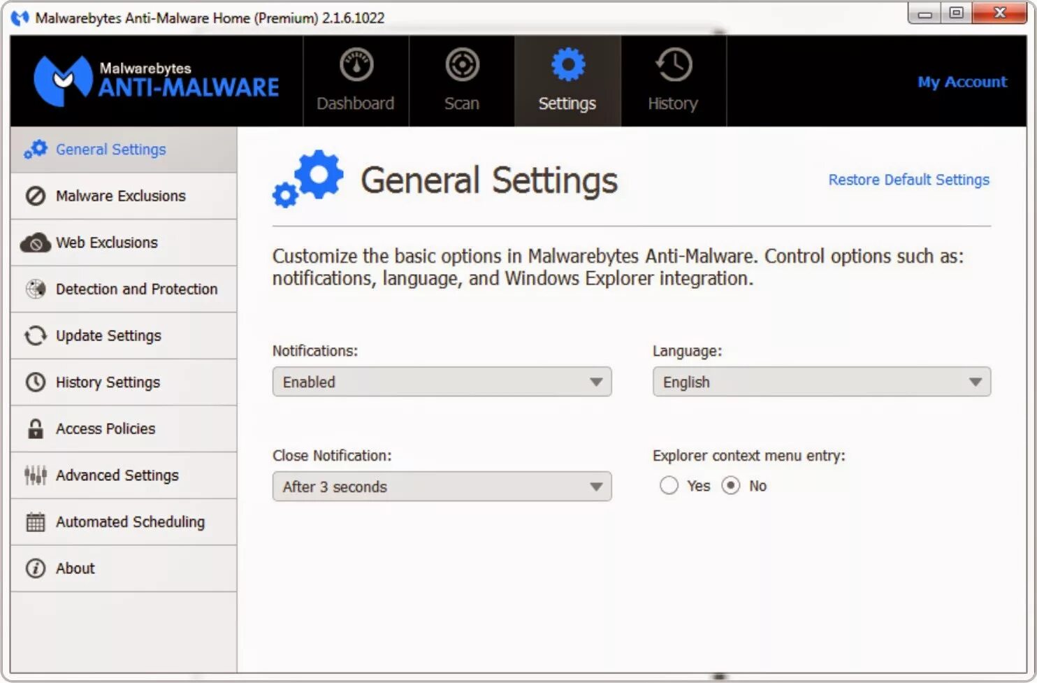The width and height of the screenshot is (1037, 683).
Task: Click the Automated Scheduling calendar icon
Action: click(36, 522)
